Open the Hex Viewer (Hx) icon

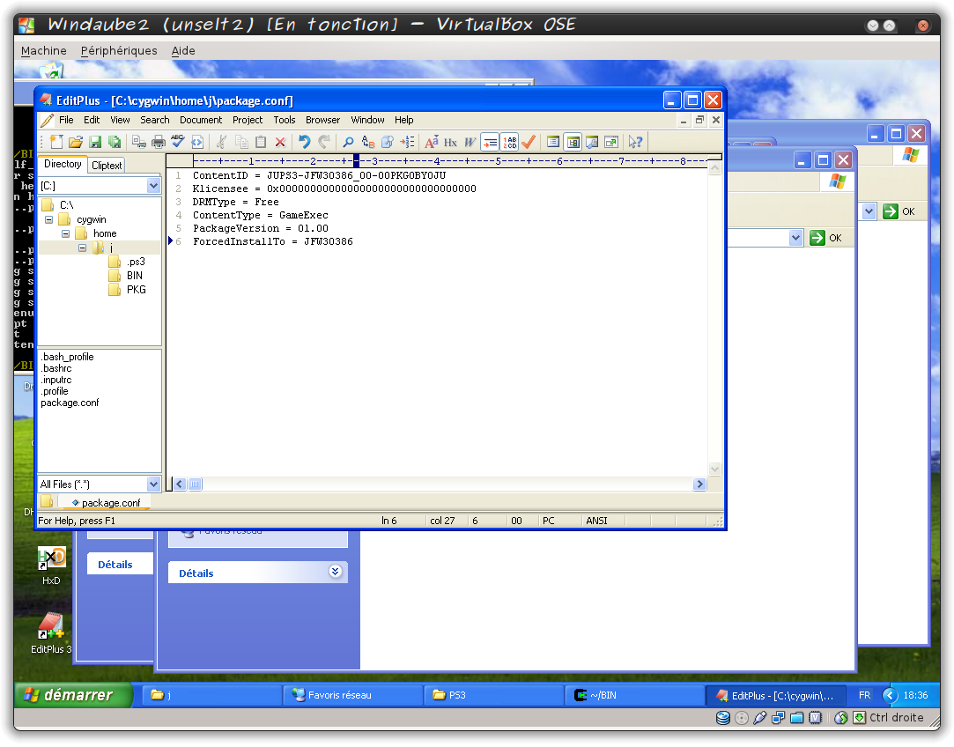click(451, 143)
